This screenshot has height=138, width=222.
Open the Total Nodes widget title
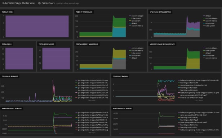point(7,12)
